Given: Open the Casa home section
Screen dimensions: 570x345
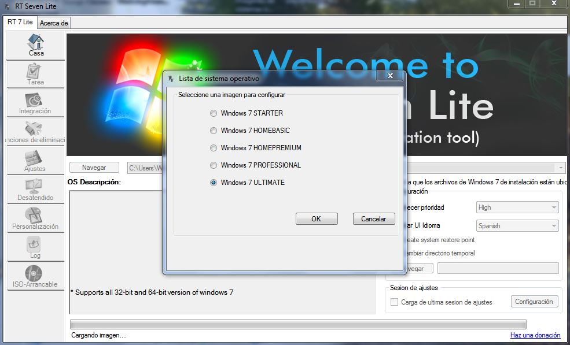Looking at the screenshot, I should click(36, 46).
